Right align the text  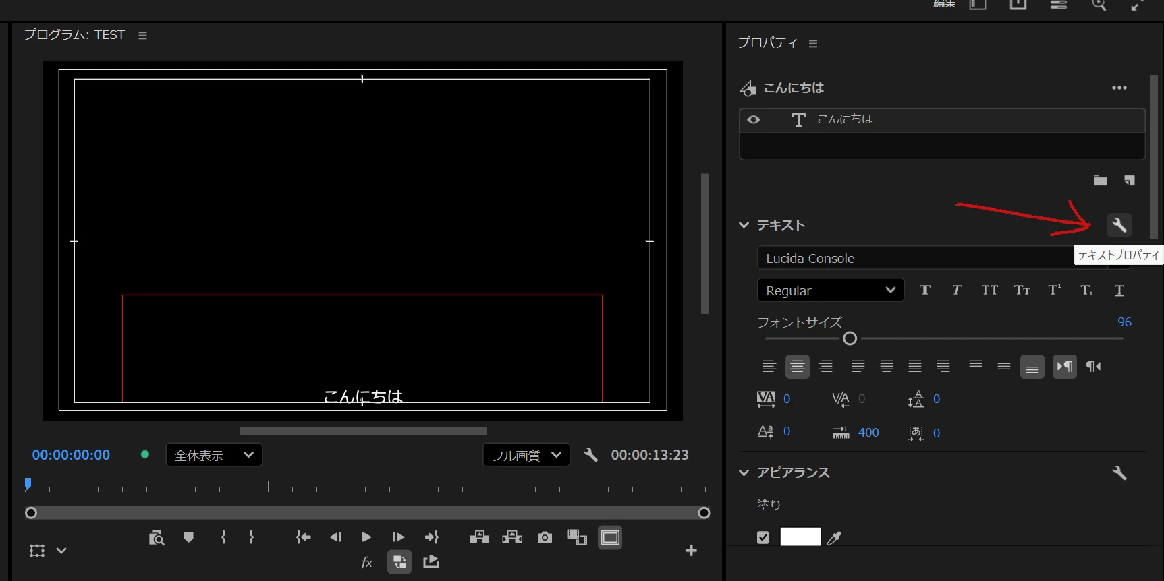pyautogui.click(x=826, y=367)
